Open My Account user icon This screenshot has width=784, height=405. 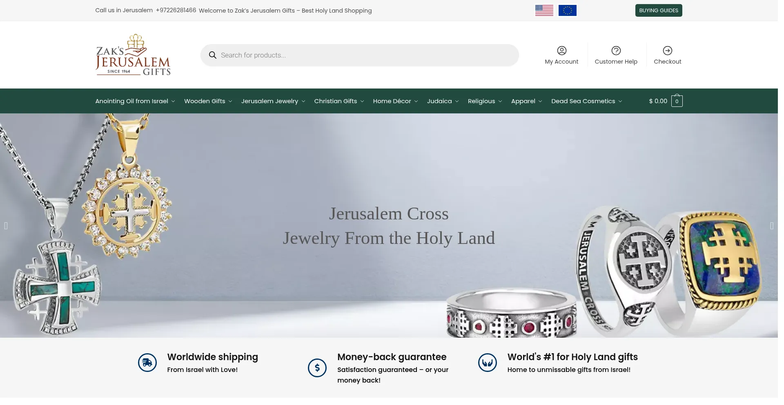pos(561,51)
